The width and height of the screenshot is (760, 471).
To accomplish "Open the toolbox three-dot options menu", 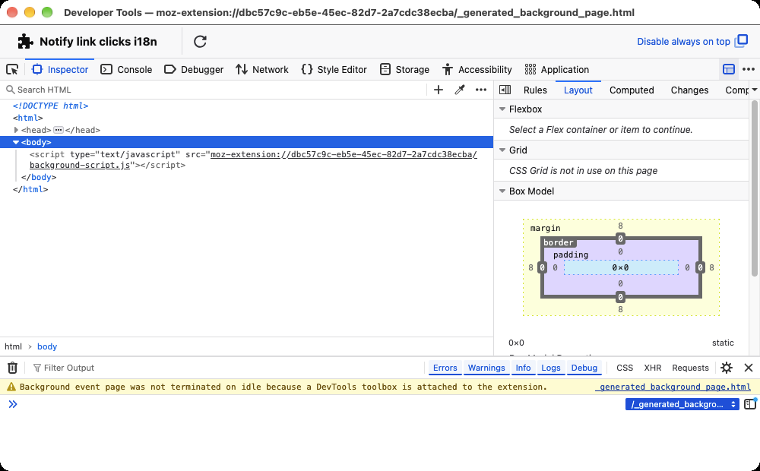I will click(749, 69).
